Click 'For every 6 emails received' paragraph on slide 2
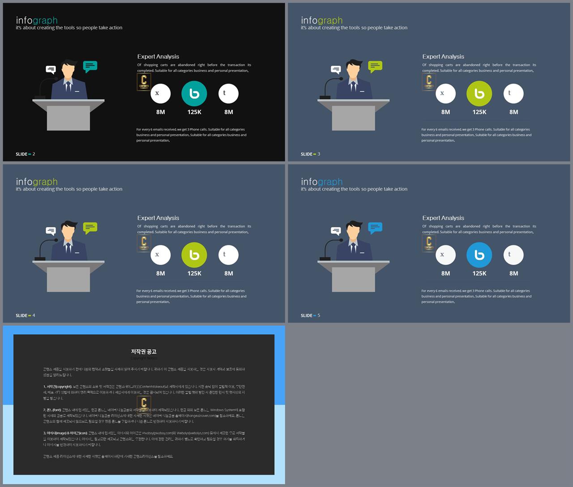The width and height of the screenshot is (573, 487). [x=192, y=135]
